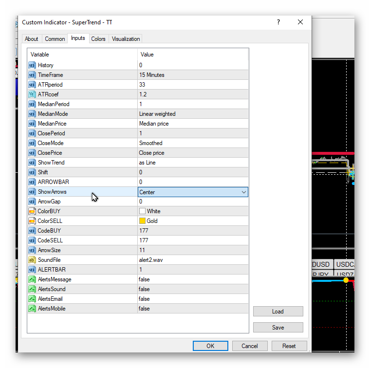Image resolution: width=370 pixels, height=368 pixels.
Task: Open CloseMode value Smoothed
Action: (193, 143)
